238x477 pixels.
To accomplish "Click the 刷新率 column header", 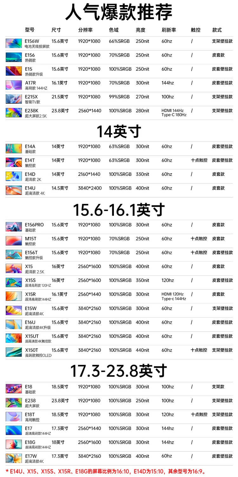I will (169, 30).
